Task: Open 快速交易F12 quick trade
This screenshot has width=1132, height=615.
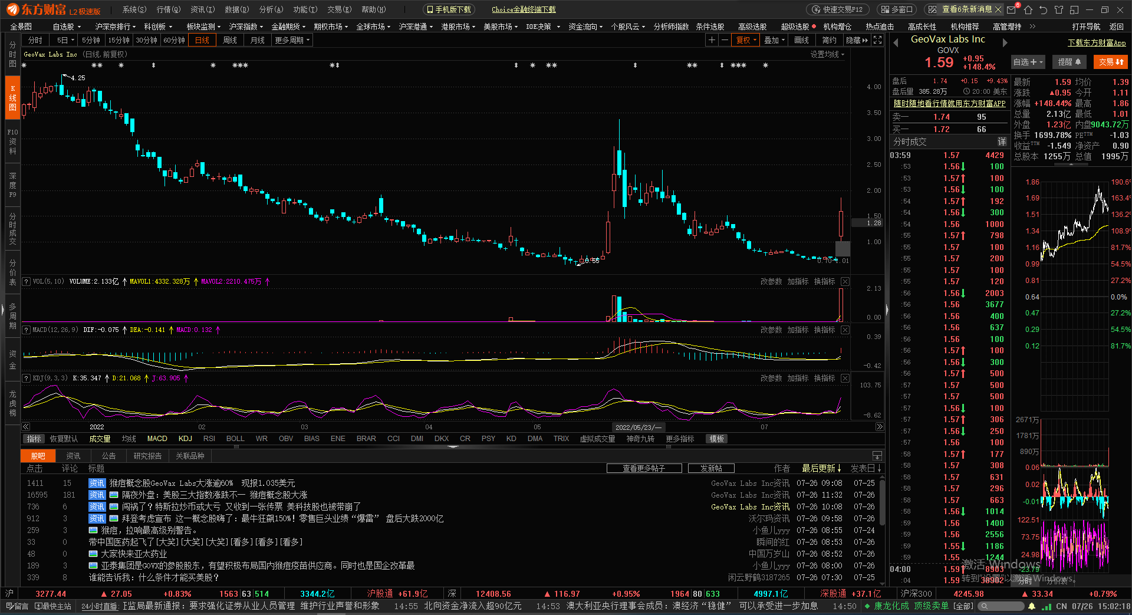Action: pos(837,9)
